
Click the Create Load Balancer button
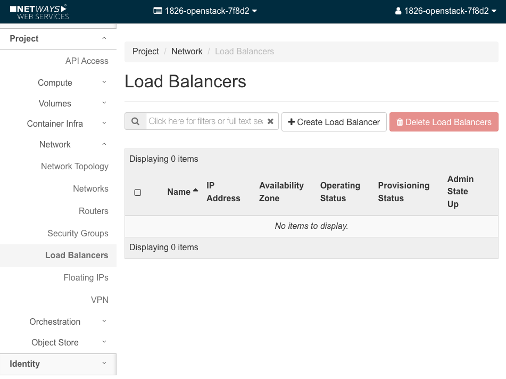click(334, 122)
